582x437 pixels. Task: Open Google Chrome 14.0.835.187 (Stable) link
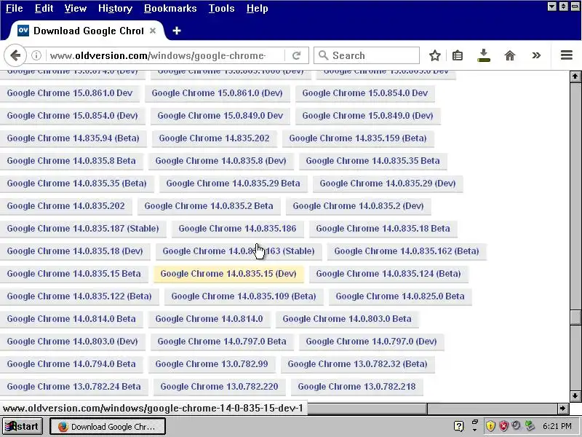pos(83,229)
